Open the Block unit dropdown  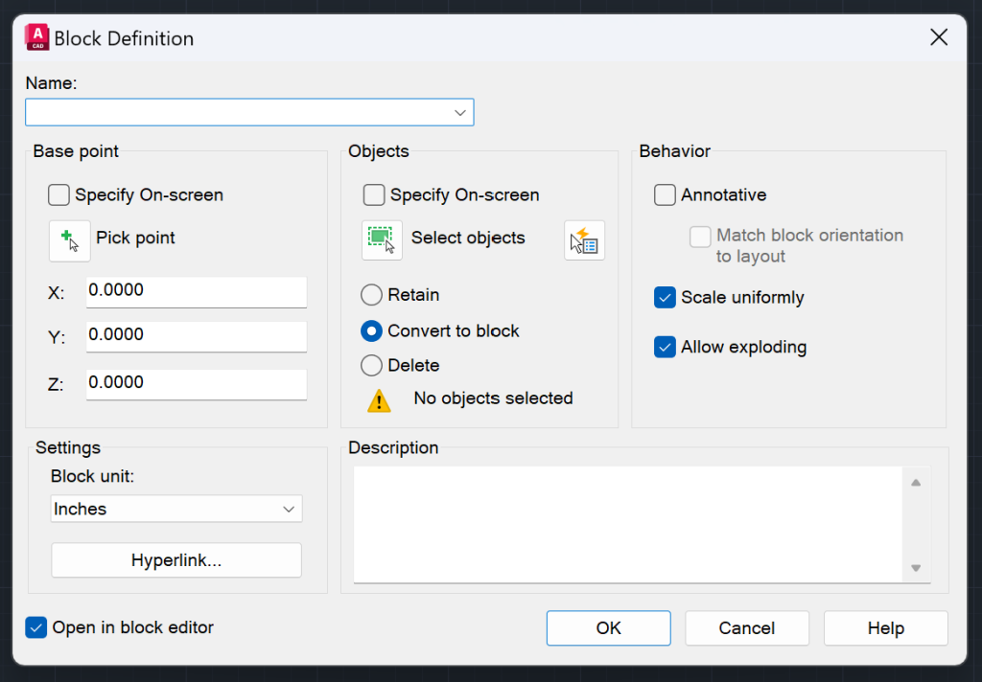click(289, 509)
